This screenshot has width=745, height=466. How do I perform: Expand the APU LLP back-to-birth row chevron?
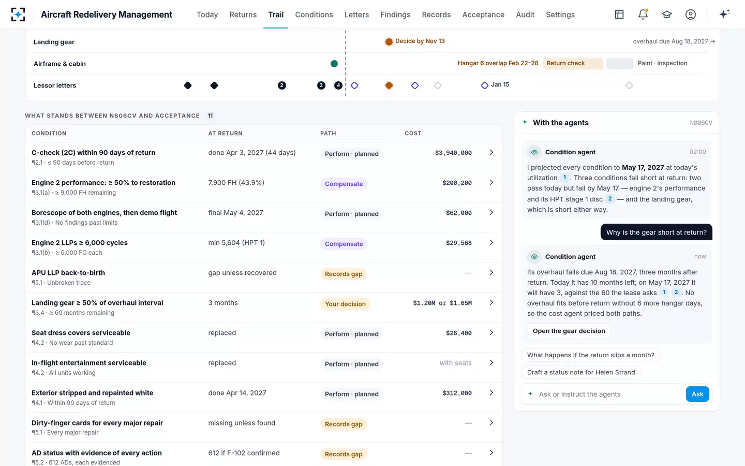pyautogui.click(x=491, y=273)
